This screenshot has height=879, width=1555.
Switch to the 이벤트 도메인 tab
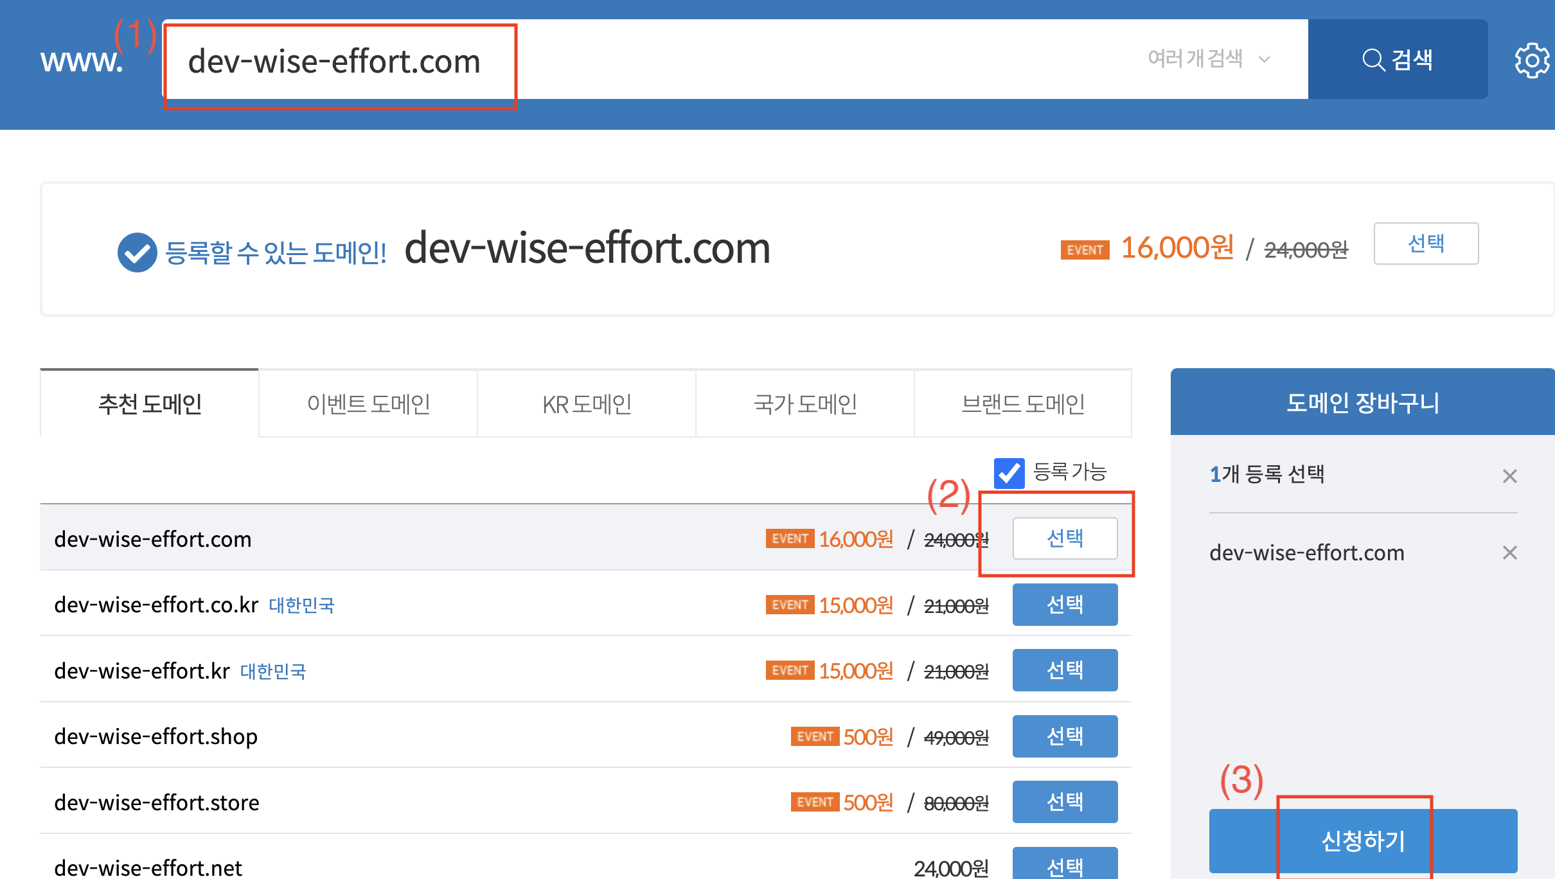(x=368, y=404)
